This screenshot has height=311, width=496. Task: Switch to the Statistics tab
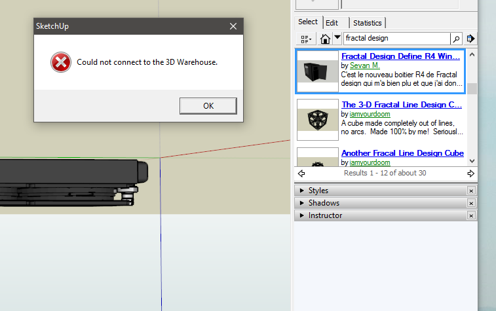coord(367,23)
